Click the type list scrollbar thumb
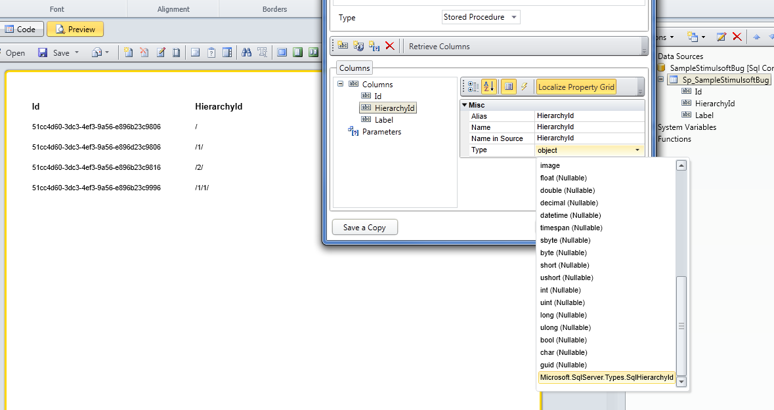Image resolution: width=774 pixels, height=410 pixels. click(681, 325)
